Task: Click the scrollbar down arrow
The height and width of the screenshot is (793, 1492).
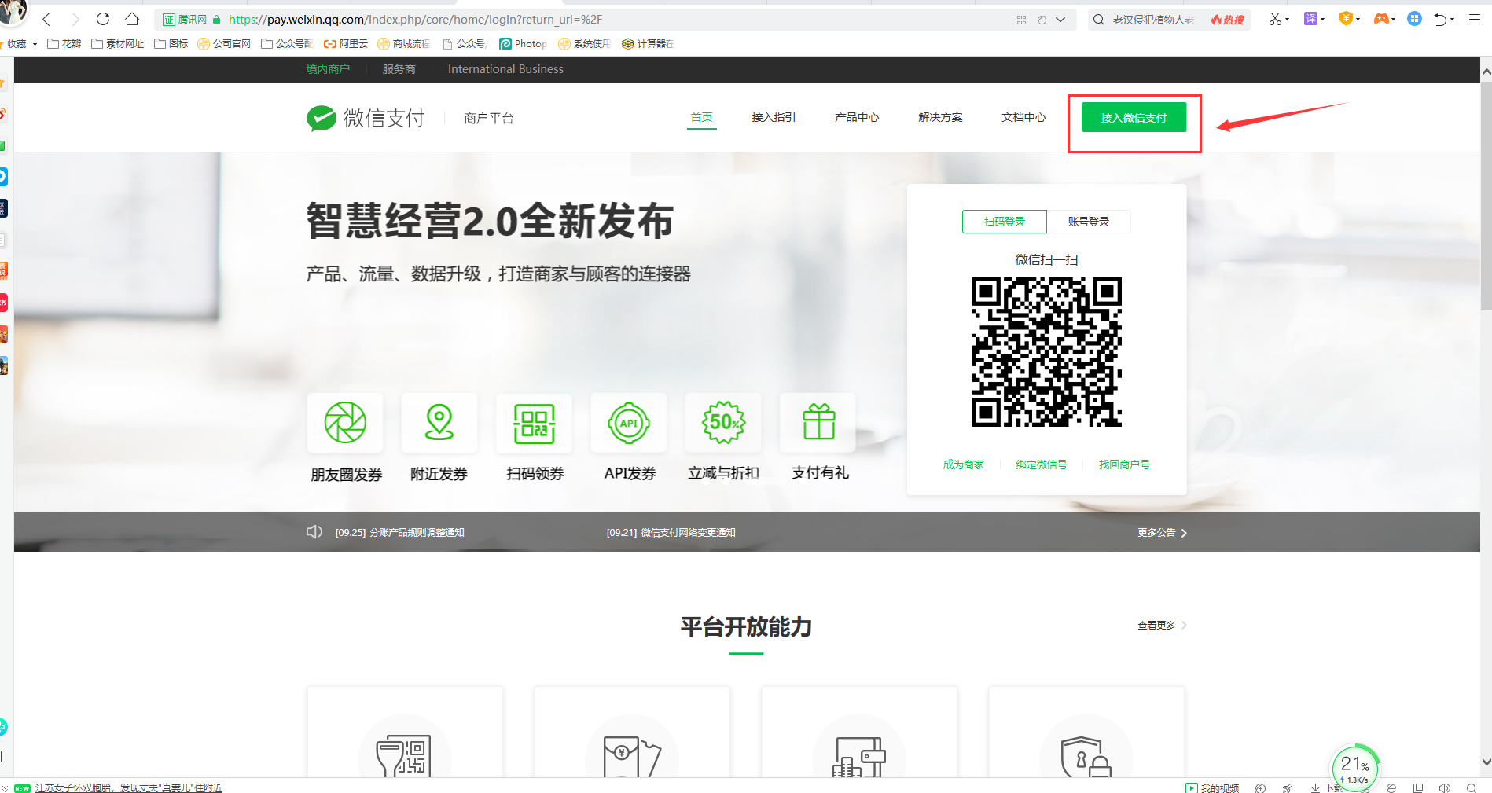Action: coord(1486,762)
